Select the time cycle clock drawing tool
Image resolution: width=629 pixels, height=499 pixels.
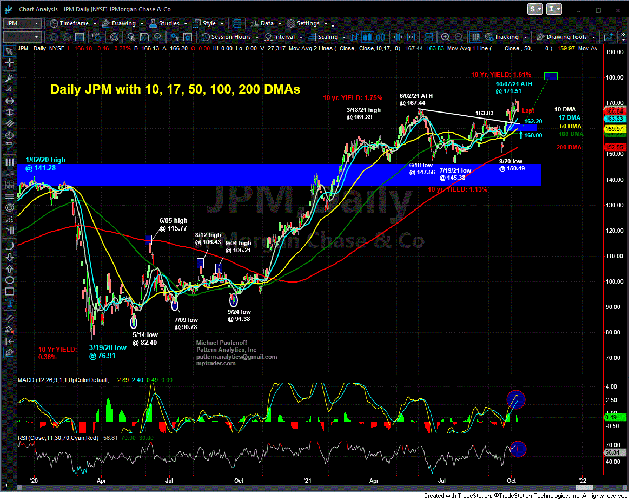tap(9, 135)
